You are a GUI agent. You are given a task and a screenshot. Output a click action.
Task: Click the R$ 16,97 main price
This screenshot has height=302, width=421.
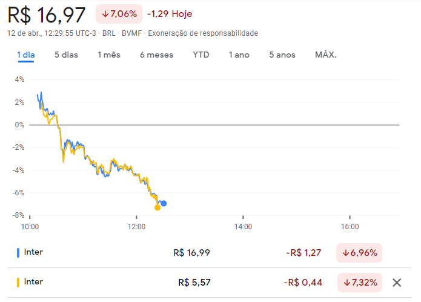(x=47, y=14)
